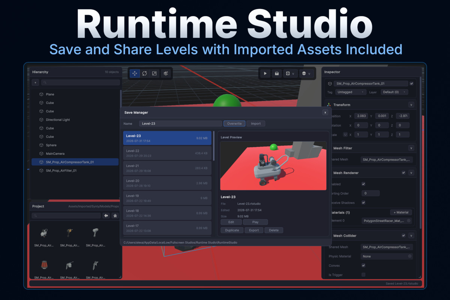Select Level-20 save entry
450x300 pixels.
point(167,183)
